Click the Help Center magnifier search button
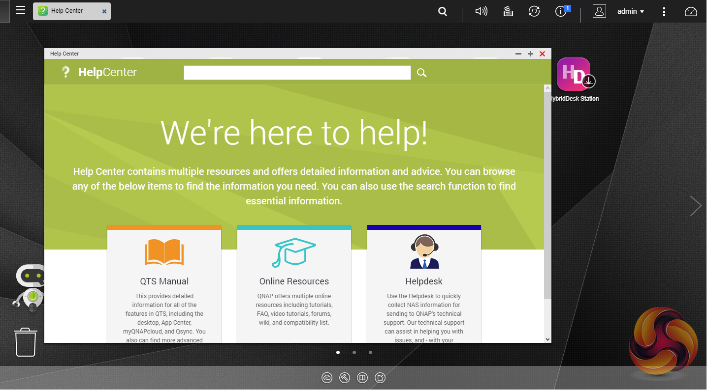The width and height of the screenshot is (707, 391). [421, 73]
